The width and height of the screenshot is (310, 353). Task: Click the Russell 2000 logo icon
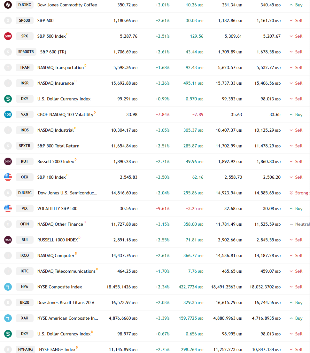click(x=8, y=161)
